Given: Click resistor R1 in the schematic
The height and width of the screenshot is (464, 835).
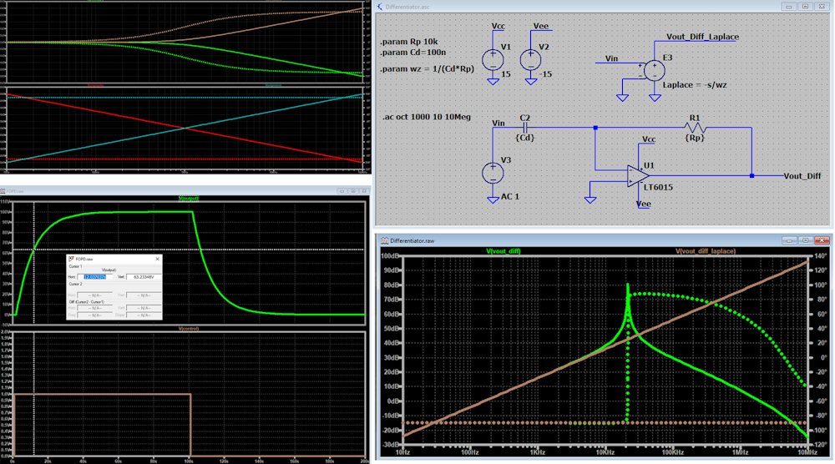Looking at the screenshot, I should point(696,129).
